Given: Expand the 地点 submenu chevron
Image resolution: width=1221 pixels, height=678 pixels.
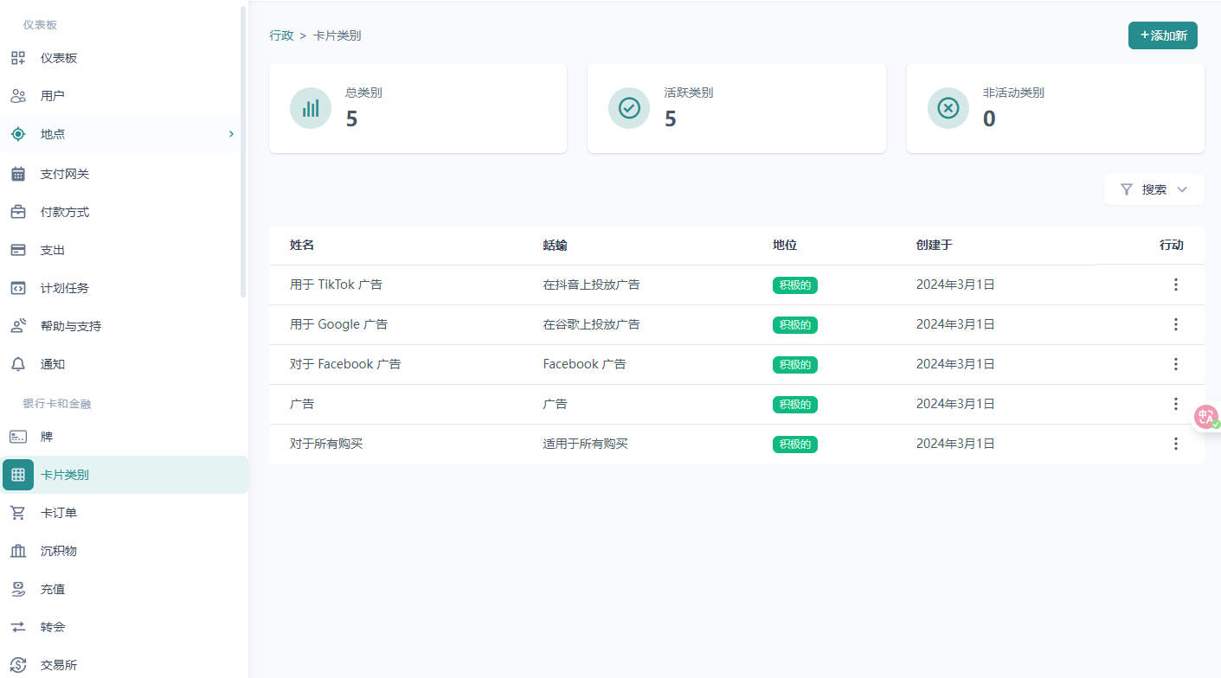Looking at the screenshot, I should click(x=231, y=134).
